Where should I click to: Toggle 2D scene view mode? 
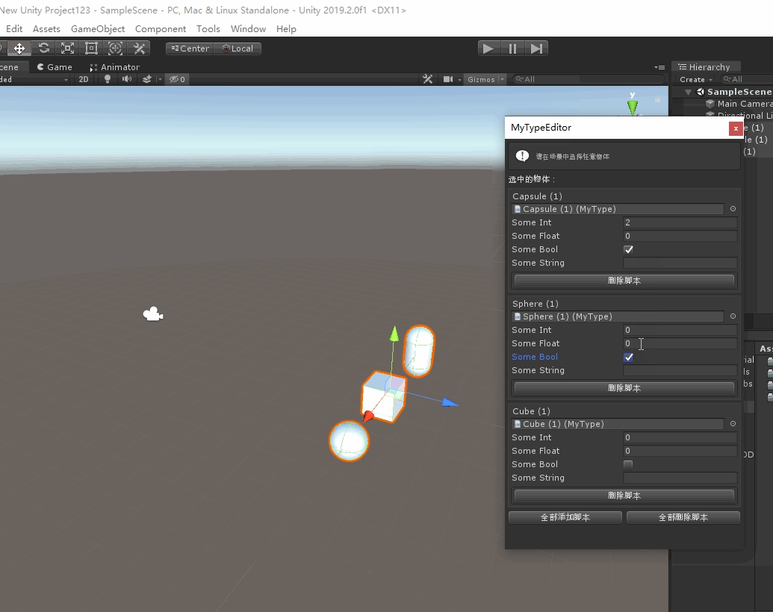point(84,79)
